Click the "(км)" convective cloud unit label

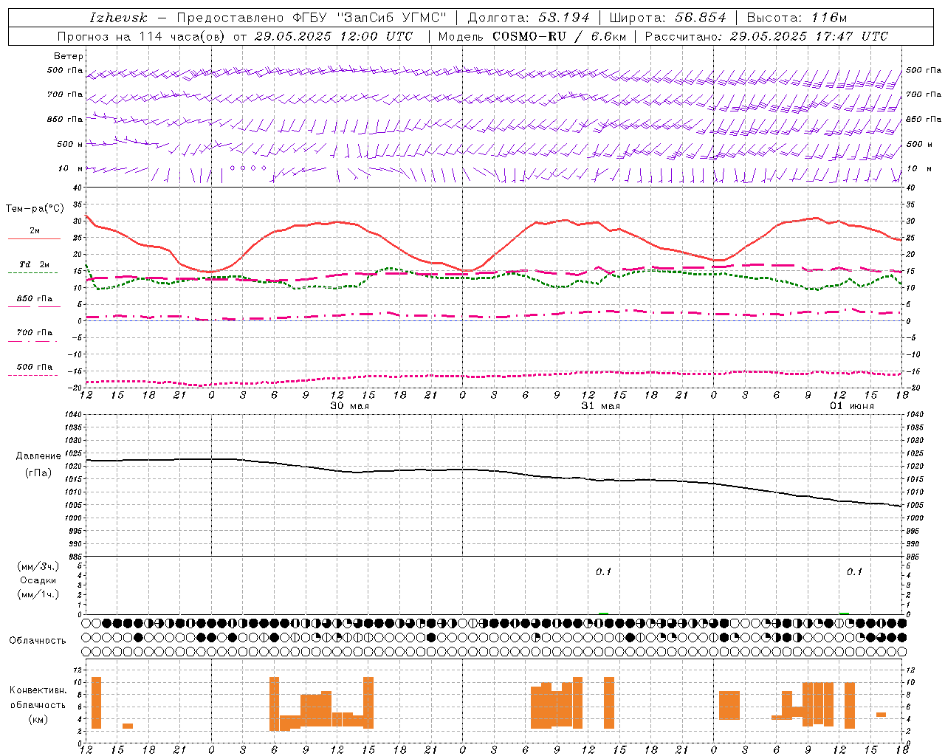[38, 719]
